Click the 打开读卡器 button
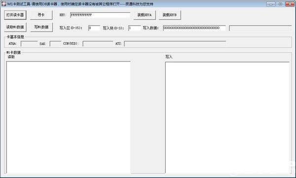Viewport: 296px width, 178px height. tap(15, 15)
